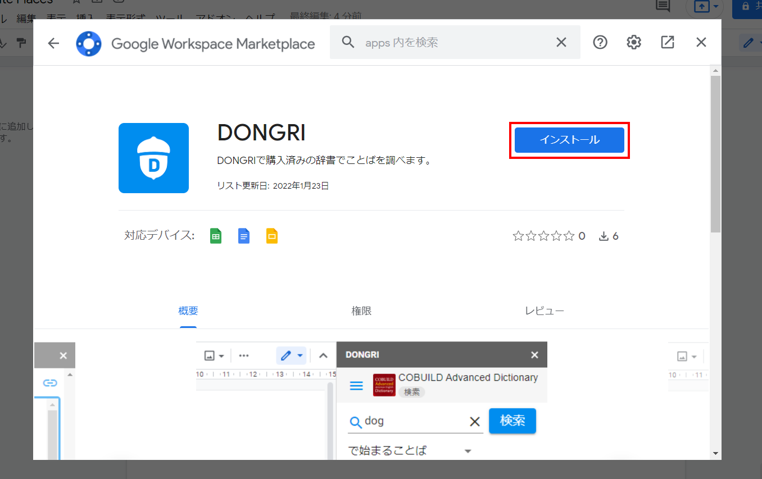Open Marketplace settings gear

(x=634, y=42)
